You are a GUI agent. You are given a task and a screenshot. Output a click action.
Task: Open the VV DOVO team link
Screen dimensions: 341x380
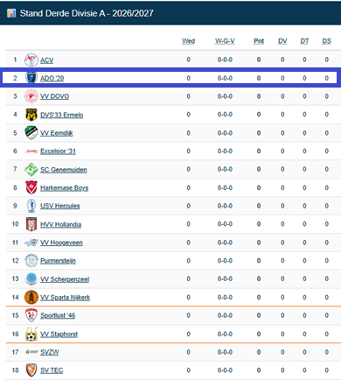pyautogui.click(x=55, y=96)
